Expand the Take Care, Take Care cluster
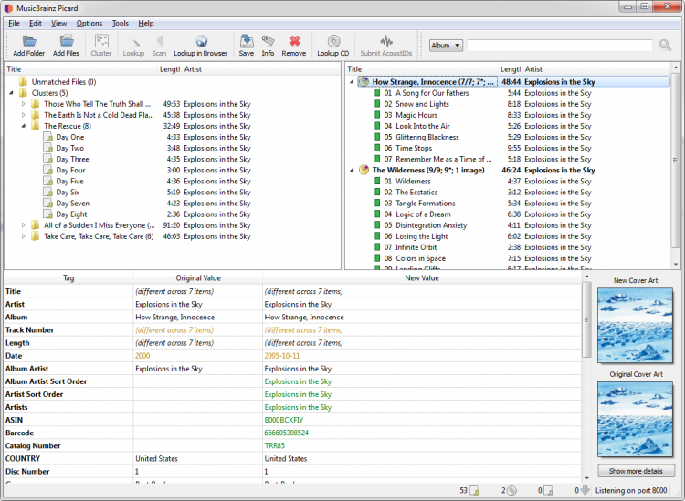Viewport: 685px width, 501px height. [24, 236]
